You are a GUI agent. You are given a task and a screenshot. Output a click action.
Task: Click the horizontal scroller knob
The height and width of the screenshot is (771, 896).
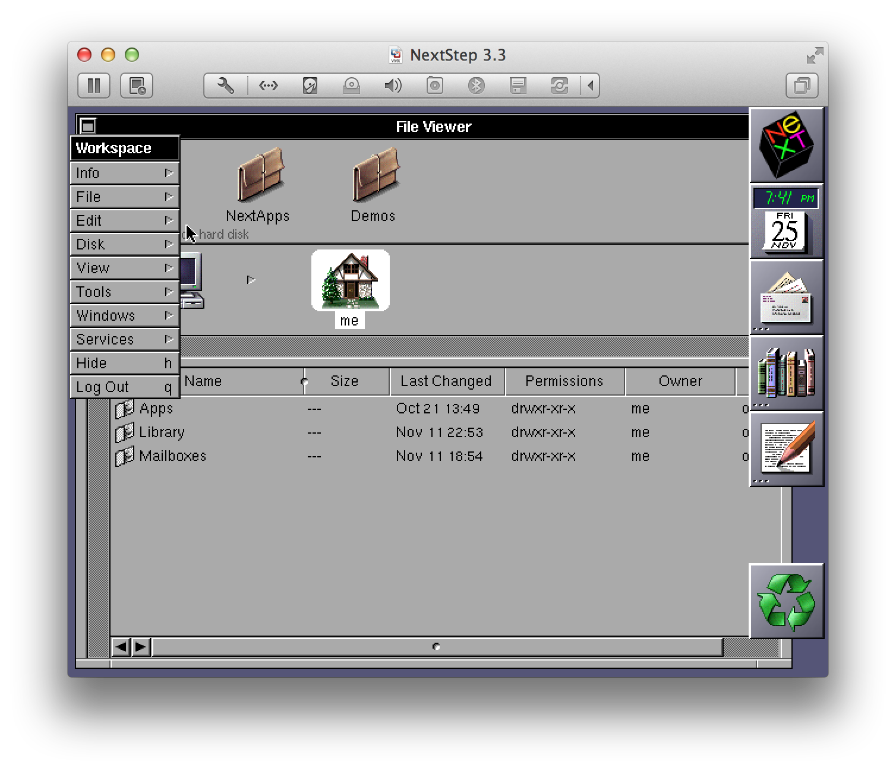437,646
